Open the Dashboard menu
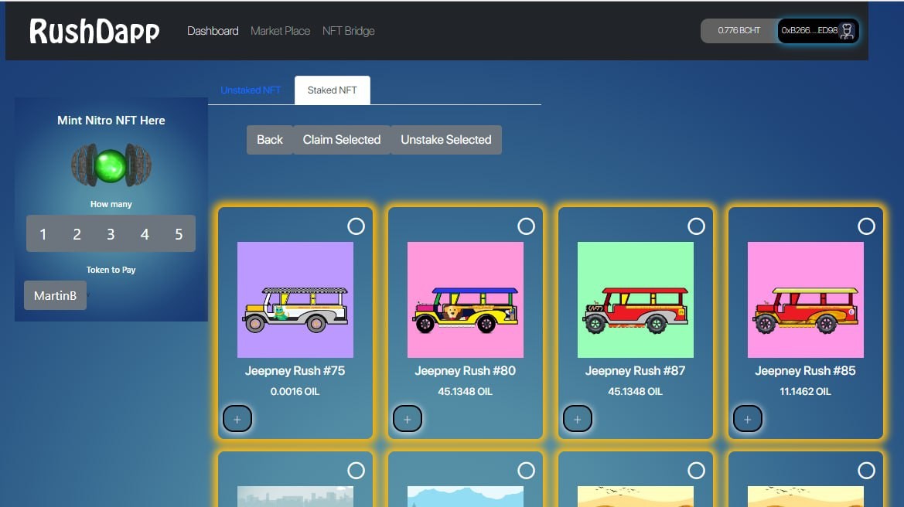The width and height of the screenshot is (904, 507). pyautogui.click(x=213, y=31)
